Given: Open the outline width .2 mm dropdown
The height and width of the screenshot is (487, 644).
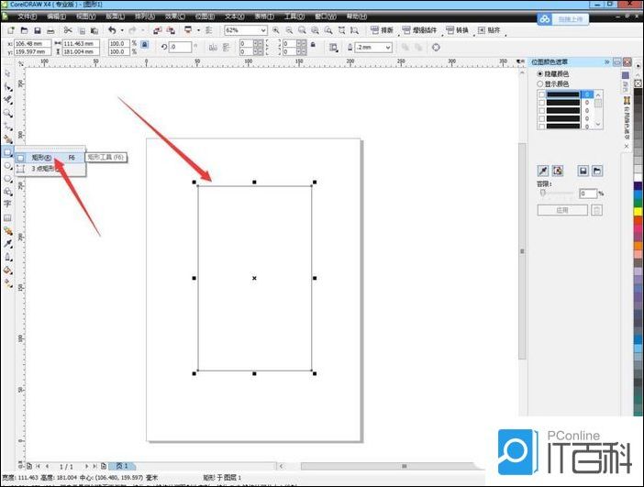Looking at the screenshot, I should [388, 48].
